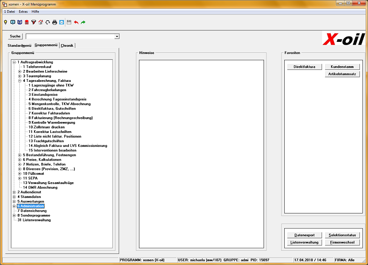The image size is (368, 265).
Task: Select 2 Fahrzeugbeladungen
Action: pyautogui.click(x=47, y=90)
